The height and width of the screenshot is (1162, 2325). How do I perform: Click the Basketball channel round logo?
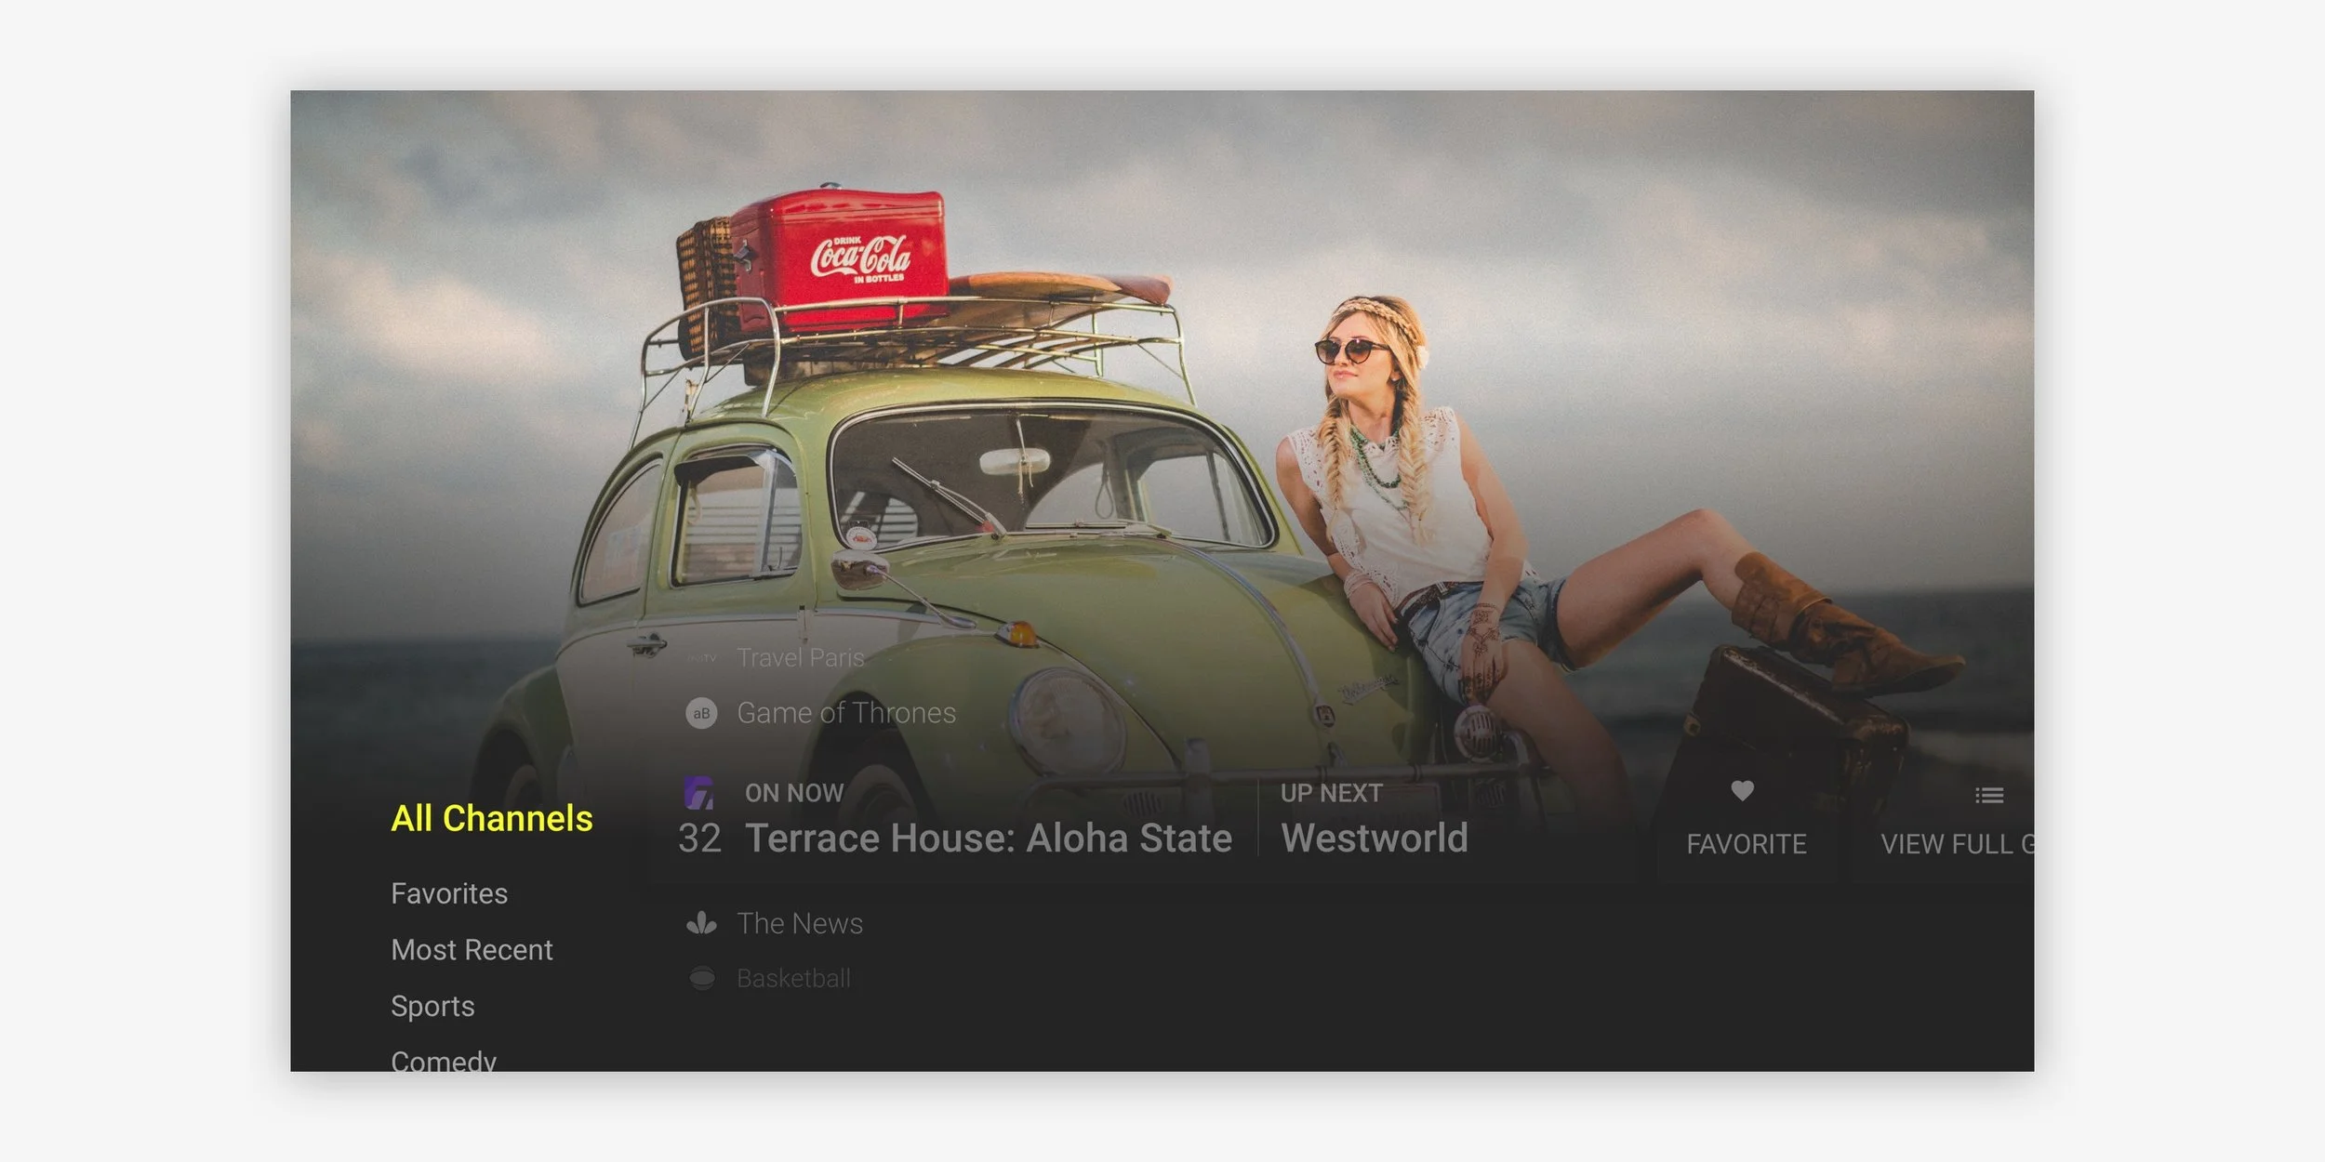(x=702, y=978)
